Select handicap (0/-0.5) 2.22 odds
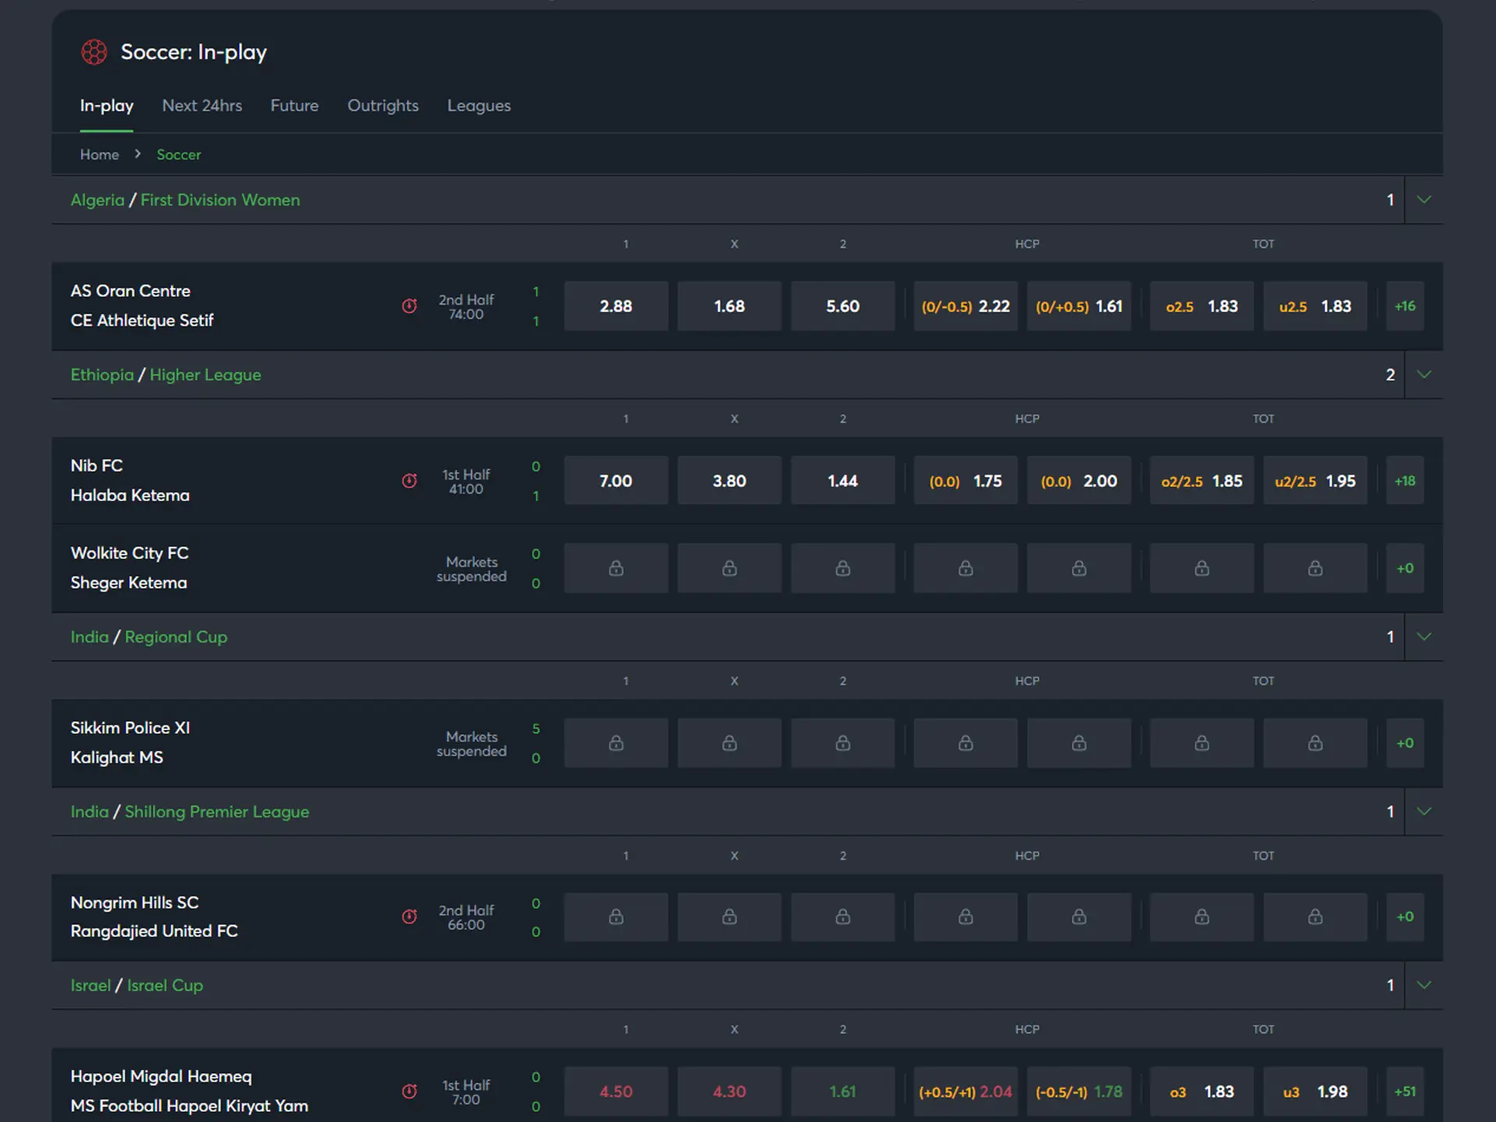 pyautogui.click(x=965, y=306)
